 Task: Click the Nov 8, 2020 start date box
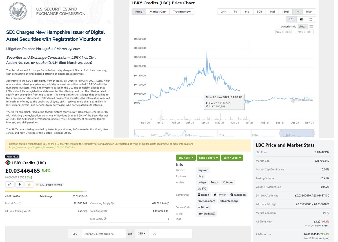(x=284, y=32)
